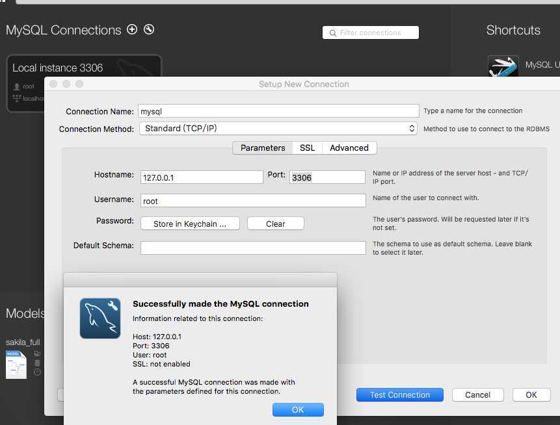
Task: Dismiss success dialog with blue OK
Action: (x=298, y=409)
